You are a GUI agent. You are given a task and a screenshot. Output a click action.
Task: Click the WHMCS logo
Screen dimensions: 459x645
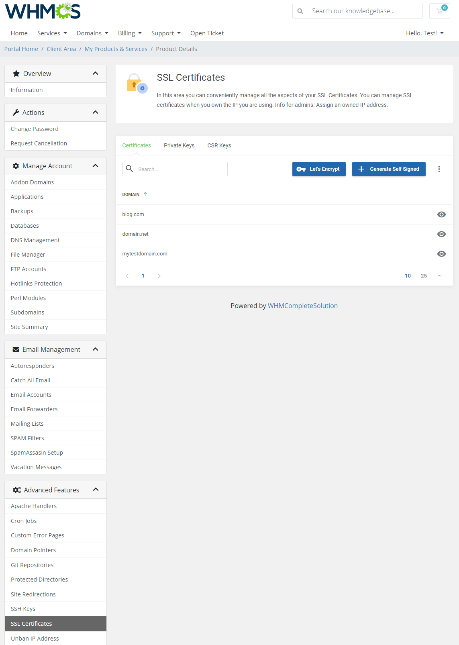[x=43, y=11]
